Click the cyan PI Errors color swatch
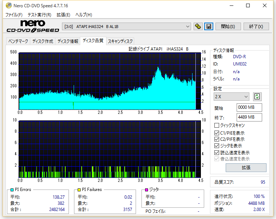This screenshot has width=276, height=219. coord(12,190)
